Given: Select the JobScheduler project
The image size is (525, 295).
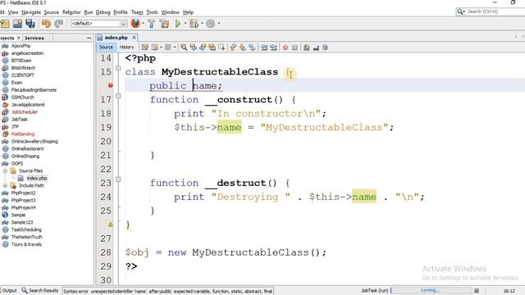Looking at the screenshot, I should (x=24, y=112).
